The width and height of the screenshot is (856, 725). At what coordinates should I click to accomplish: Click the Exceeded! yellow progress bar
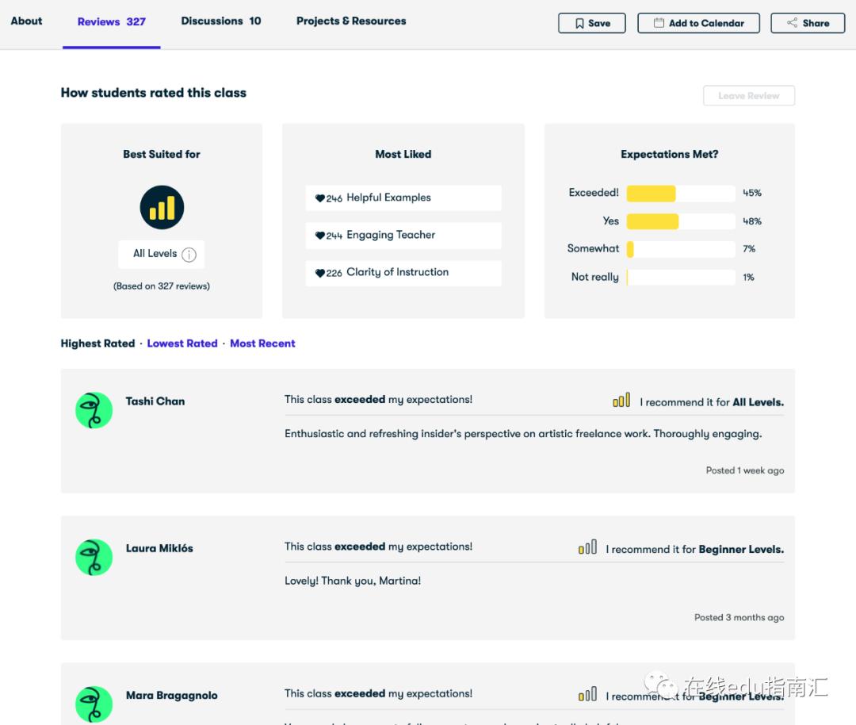coord(651,194)
